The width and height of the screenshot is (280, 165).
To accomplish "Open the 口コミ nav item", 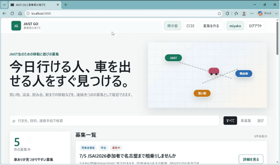I will click(x=191, y=26).
